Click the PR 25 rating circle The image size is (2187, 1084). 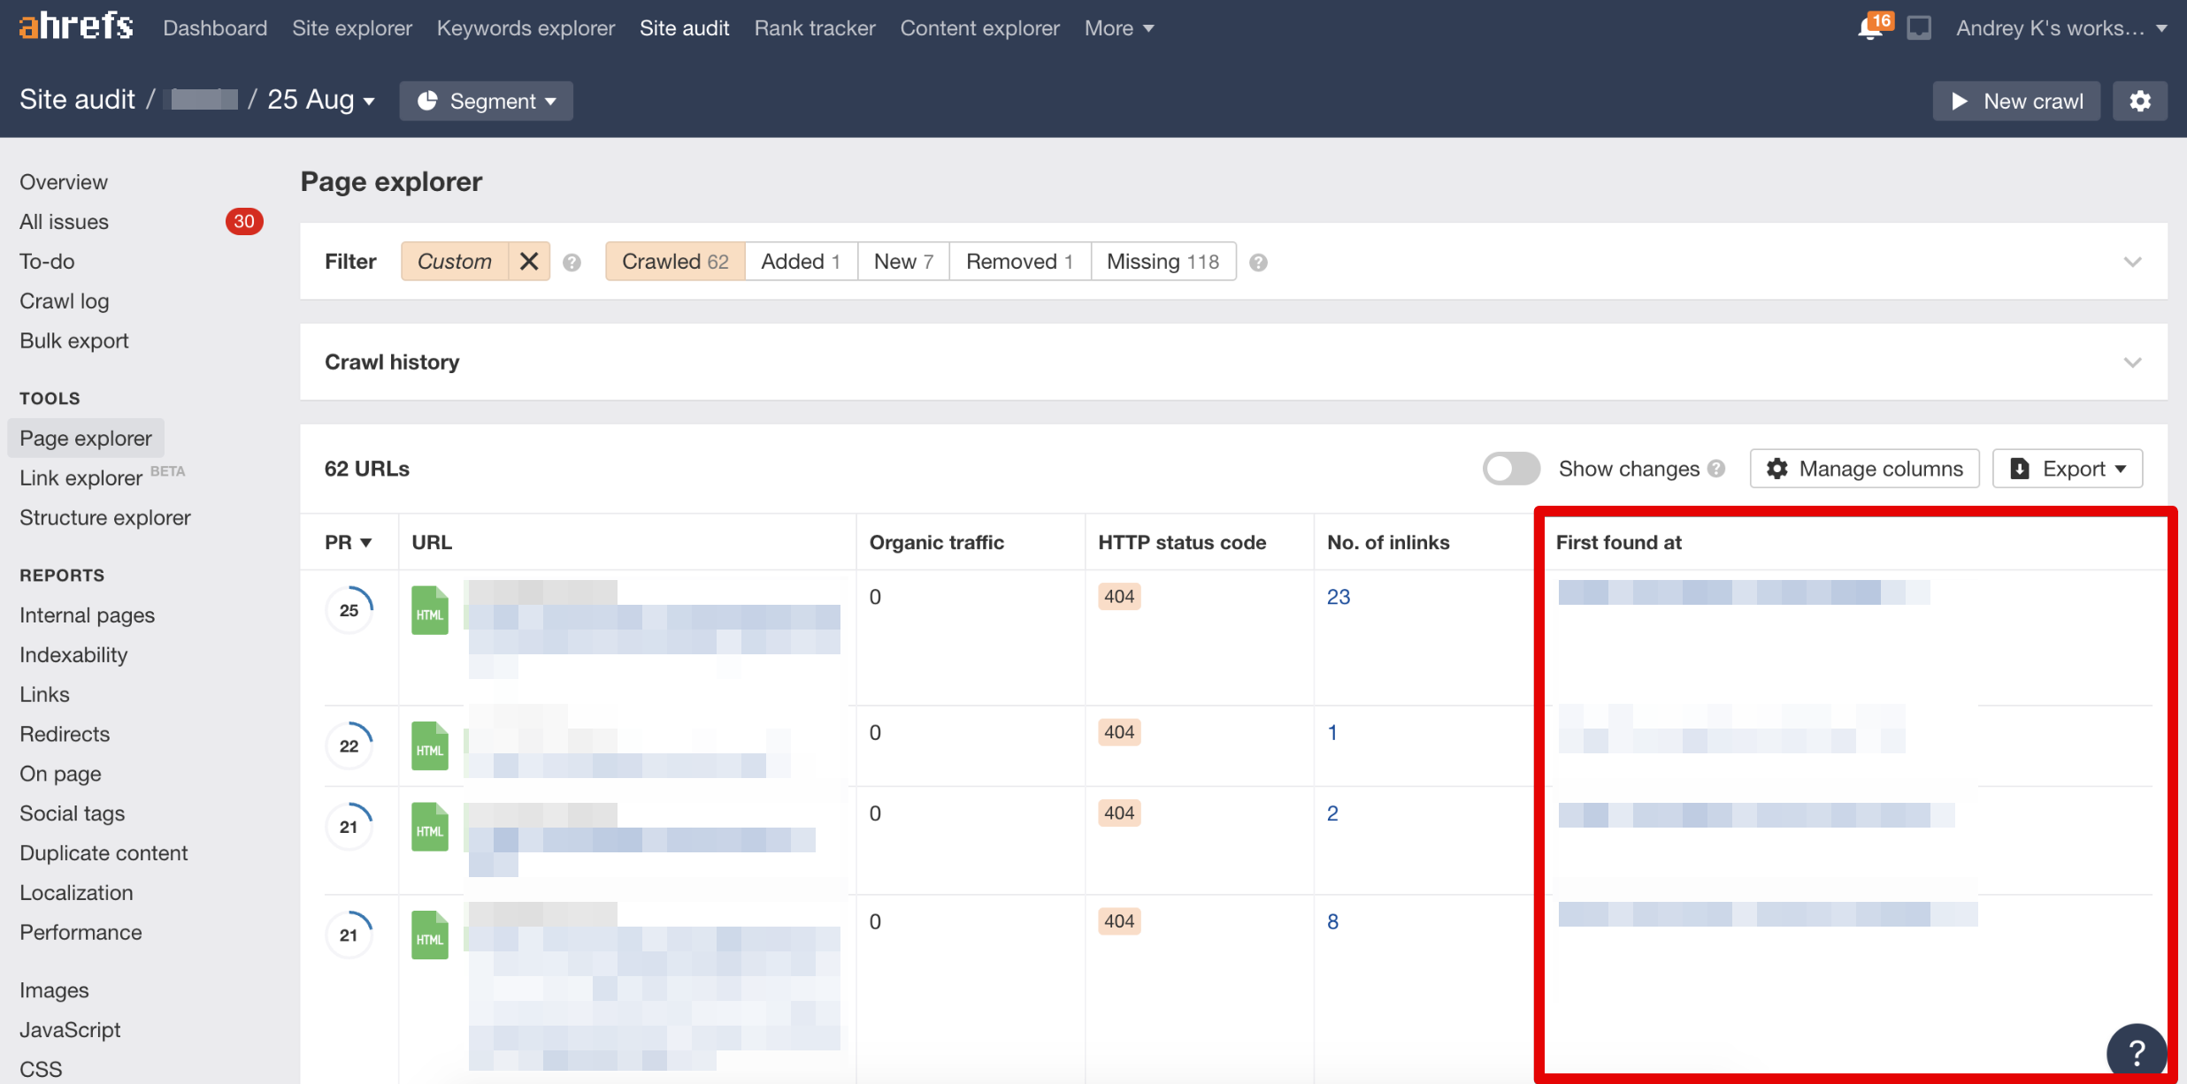coord(349,610)
